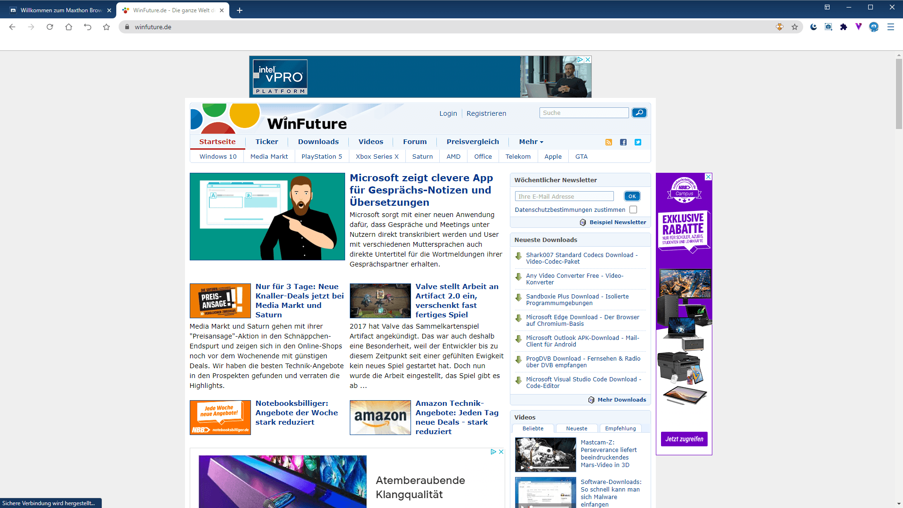The width and height of the screenshot is (903, 508).
Task: Open the Forum navigation item
Action: click(x=415, y=142)
